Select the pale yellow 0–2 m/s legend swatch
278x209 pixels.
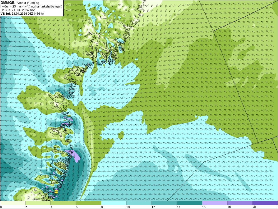[13, 203]
